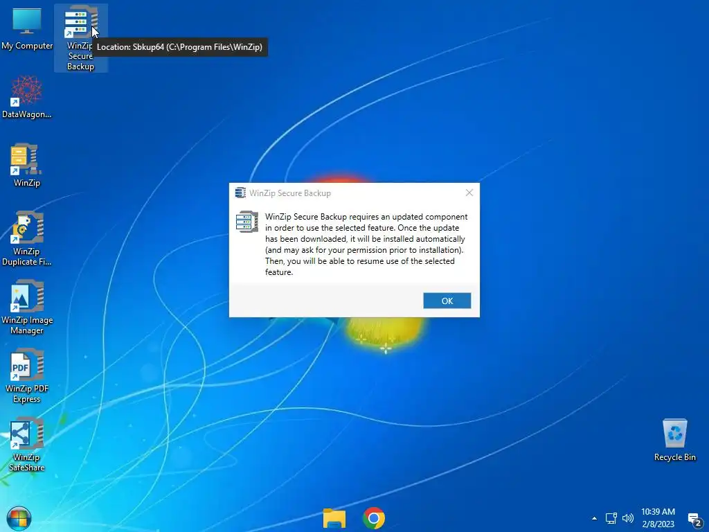Click the server icon in the dialog title bar
The height and width of the screenshot is (532, 709).
click(240, 193)
